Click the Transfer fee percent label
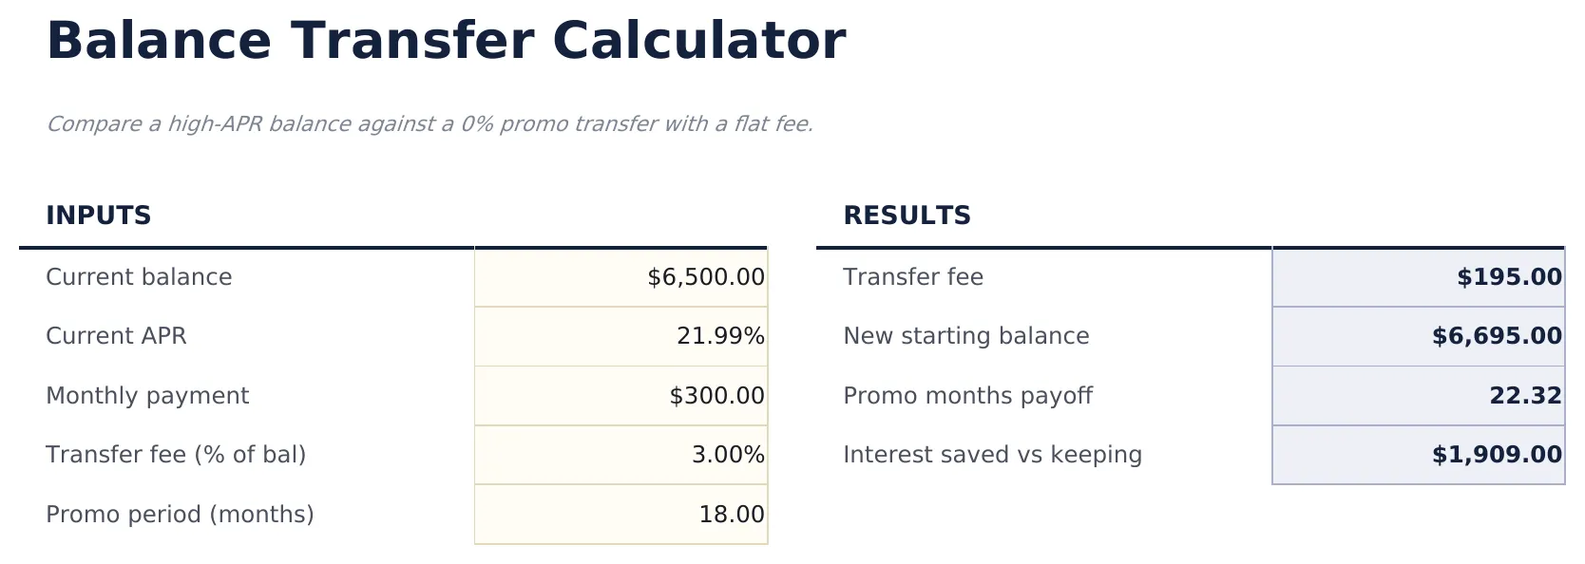 [x=177, y=455]
